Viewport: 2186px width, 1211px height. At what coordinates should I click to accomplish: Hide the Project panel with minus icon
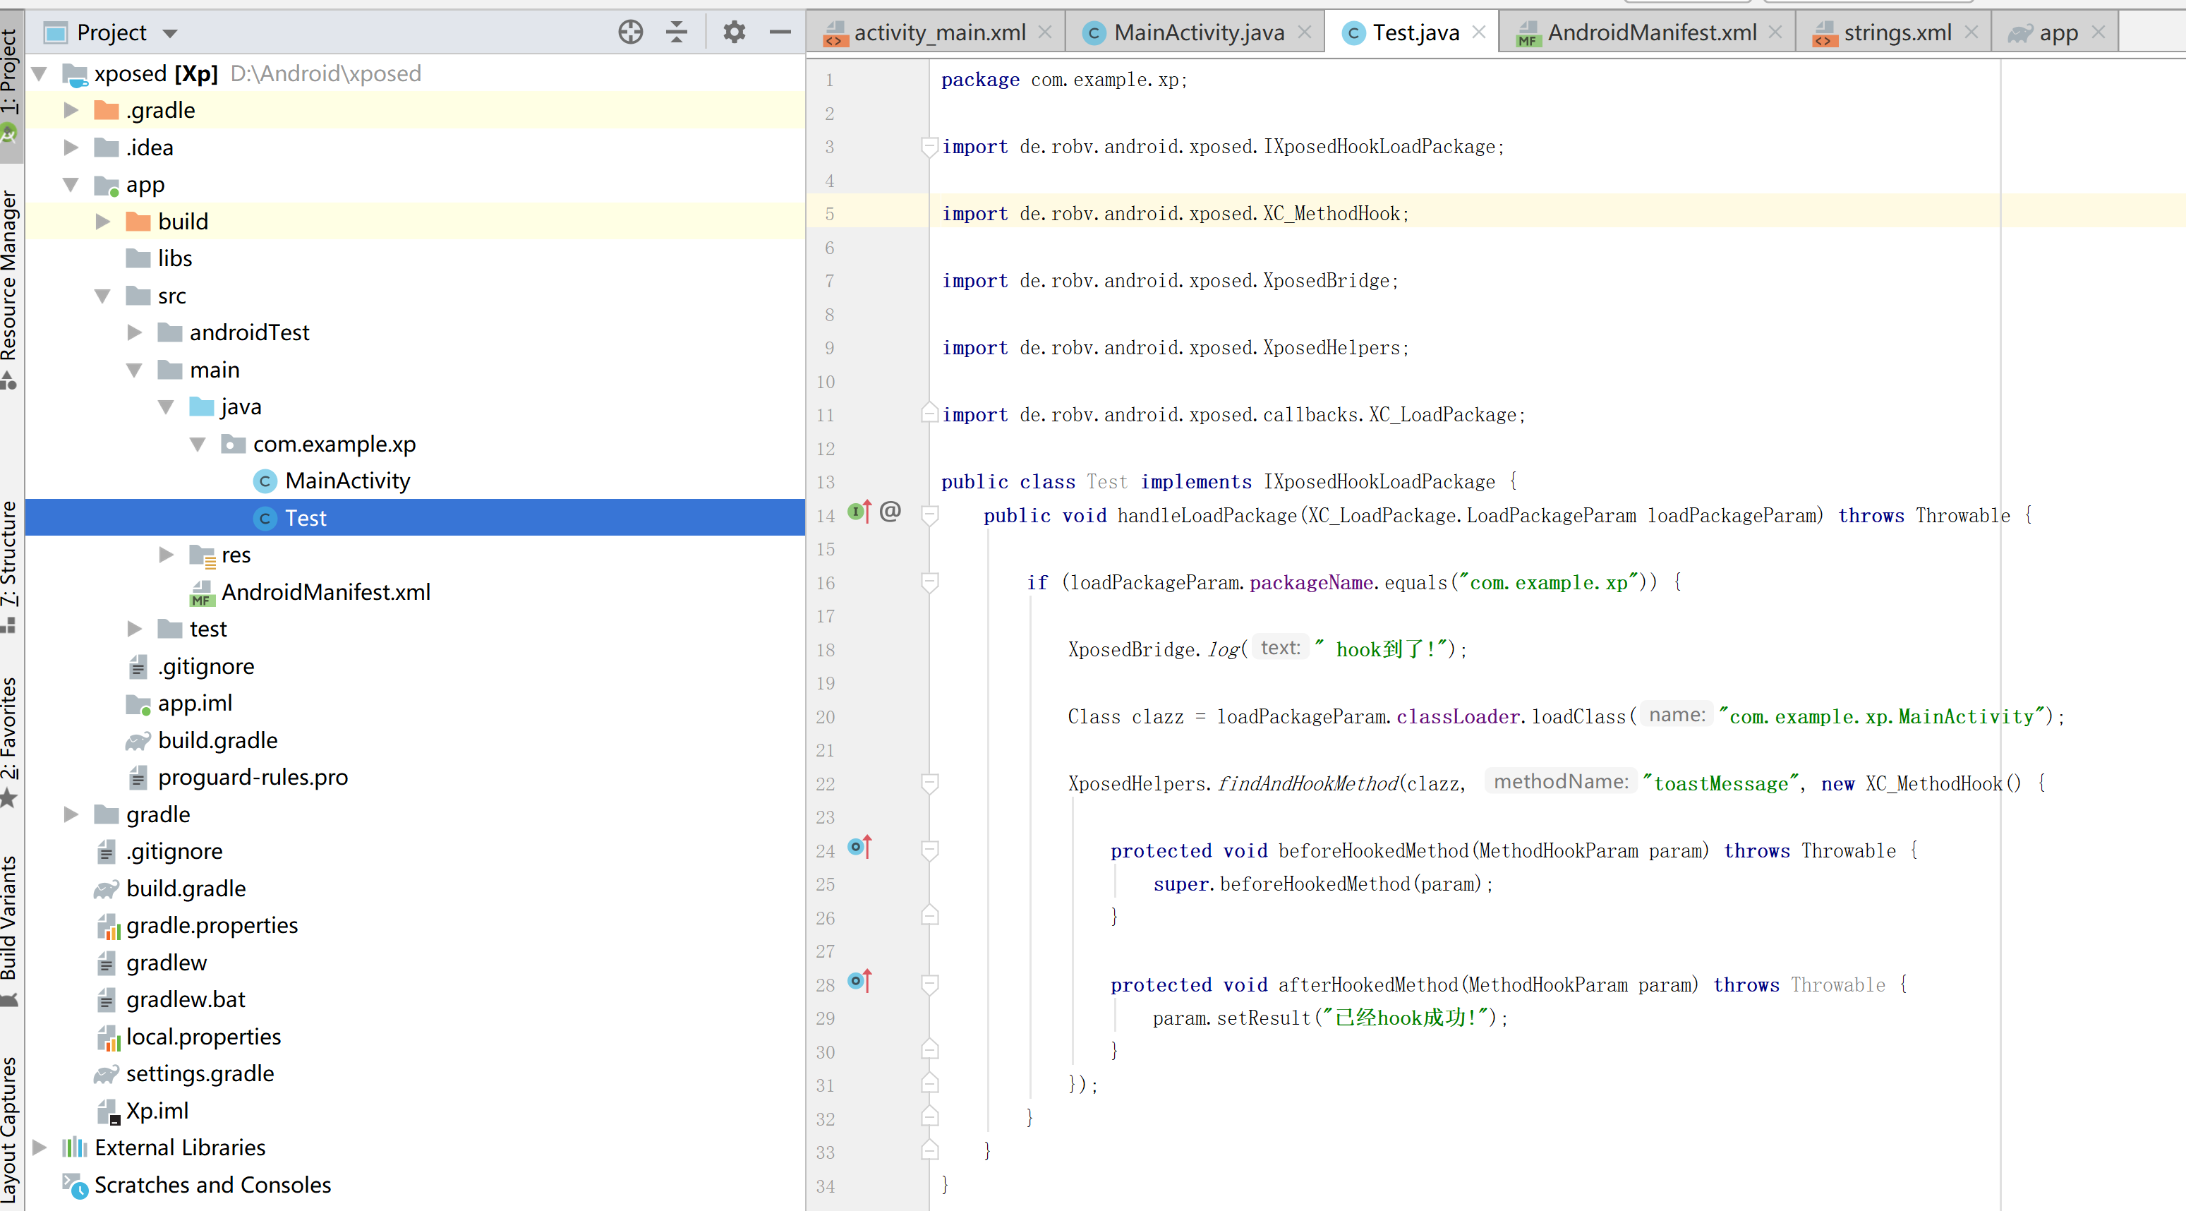pos(780,32)
